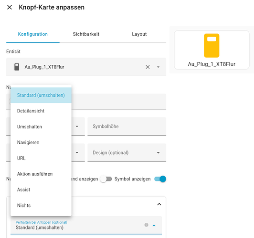
Task: Click the entity device icon in Entität field
Action: [17, 67]
